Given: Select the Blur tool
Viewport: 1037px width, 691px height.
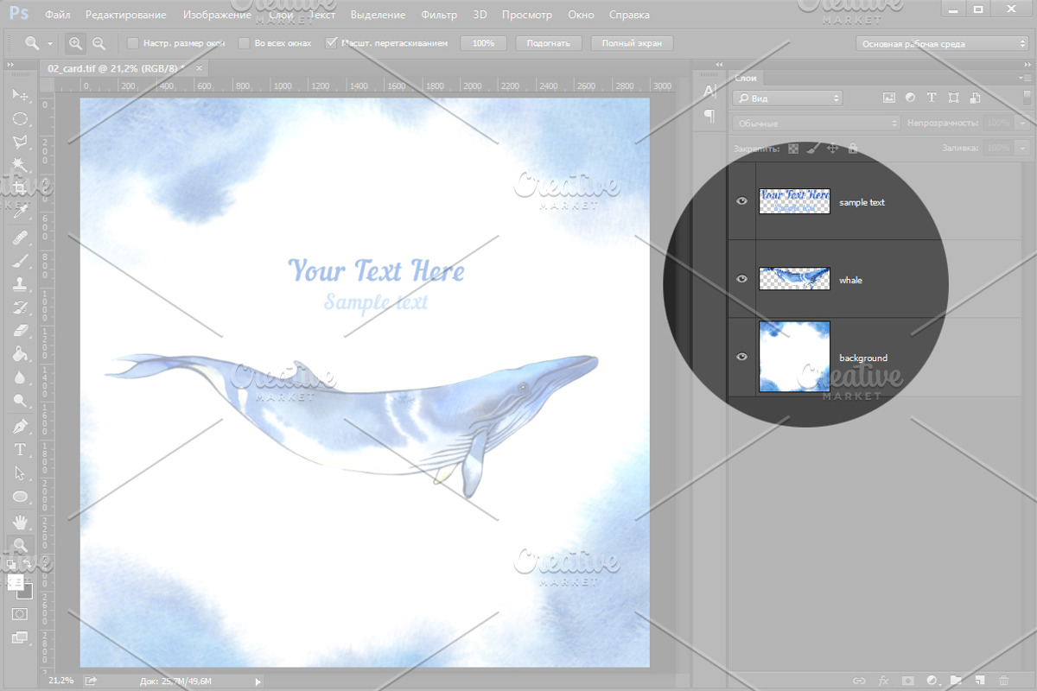Looking at the screenshot, I should [20, 377].
